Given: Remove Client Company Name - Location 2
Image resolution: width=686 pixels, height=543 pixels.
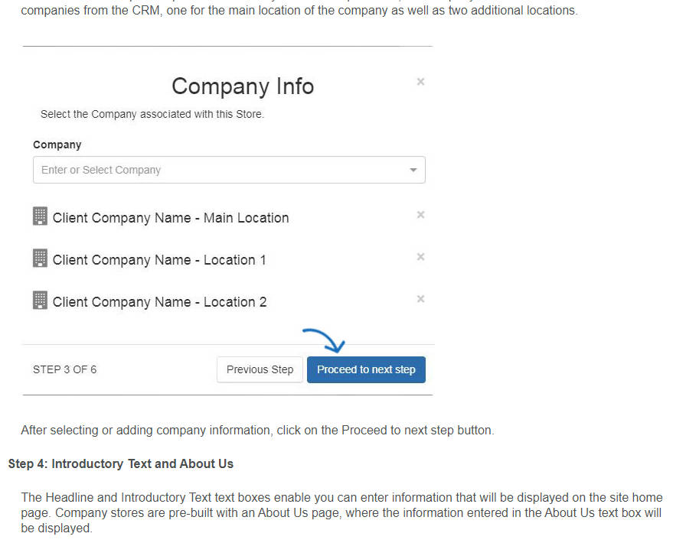Looking at the screenshot, I should click(x=420, y=299).
